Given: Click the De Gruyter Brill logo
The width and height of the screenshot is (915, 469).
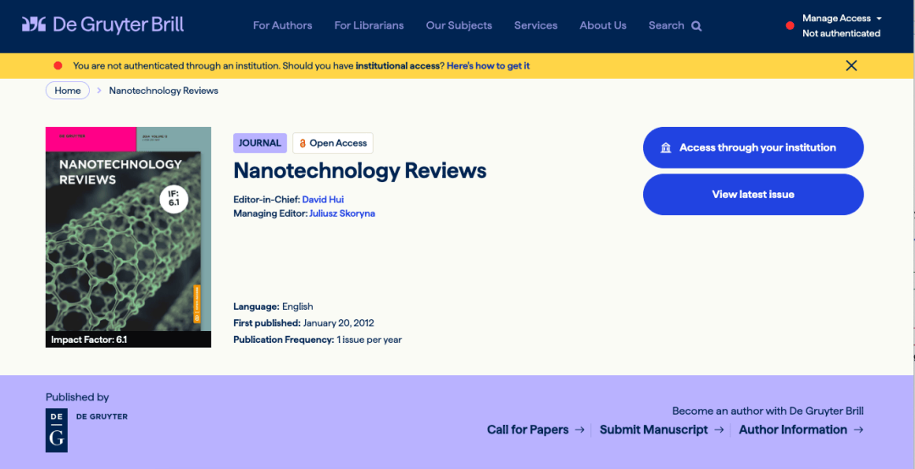Looking at the screenshot, I should [x=103, y=25].
